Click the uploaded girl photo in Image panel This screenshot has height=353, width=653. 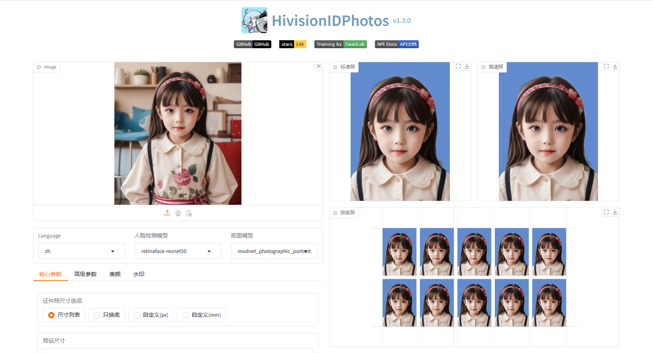[178, 133]
